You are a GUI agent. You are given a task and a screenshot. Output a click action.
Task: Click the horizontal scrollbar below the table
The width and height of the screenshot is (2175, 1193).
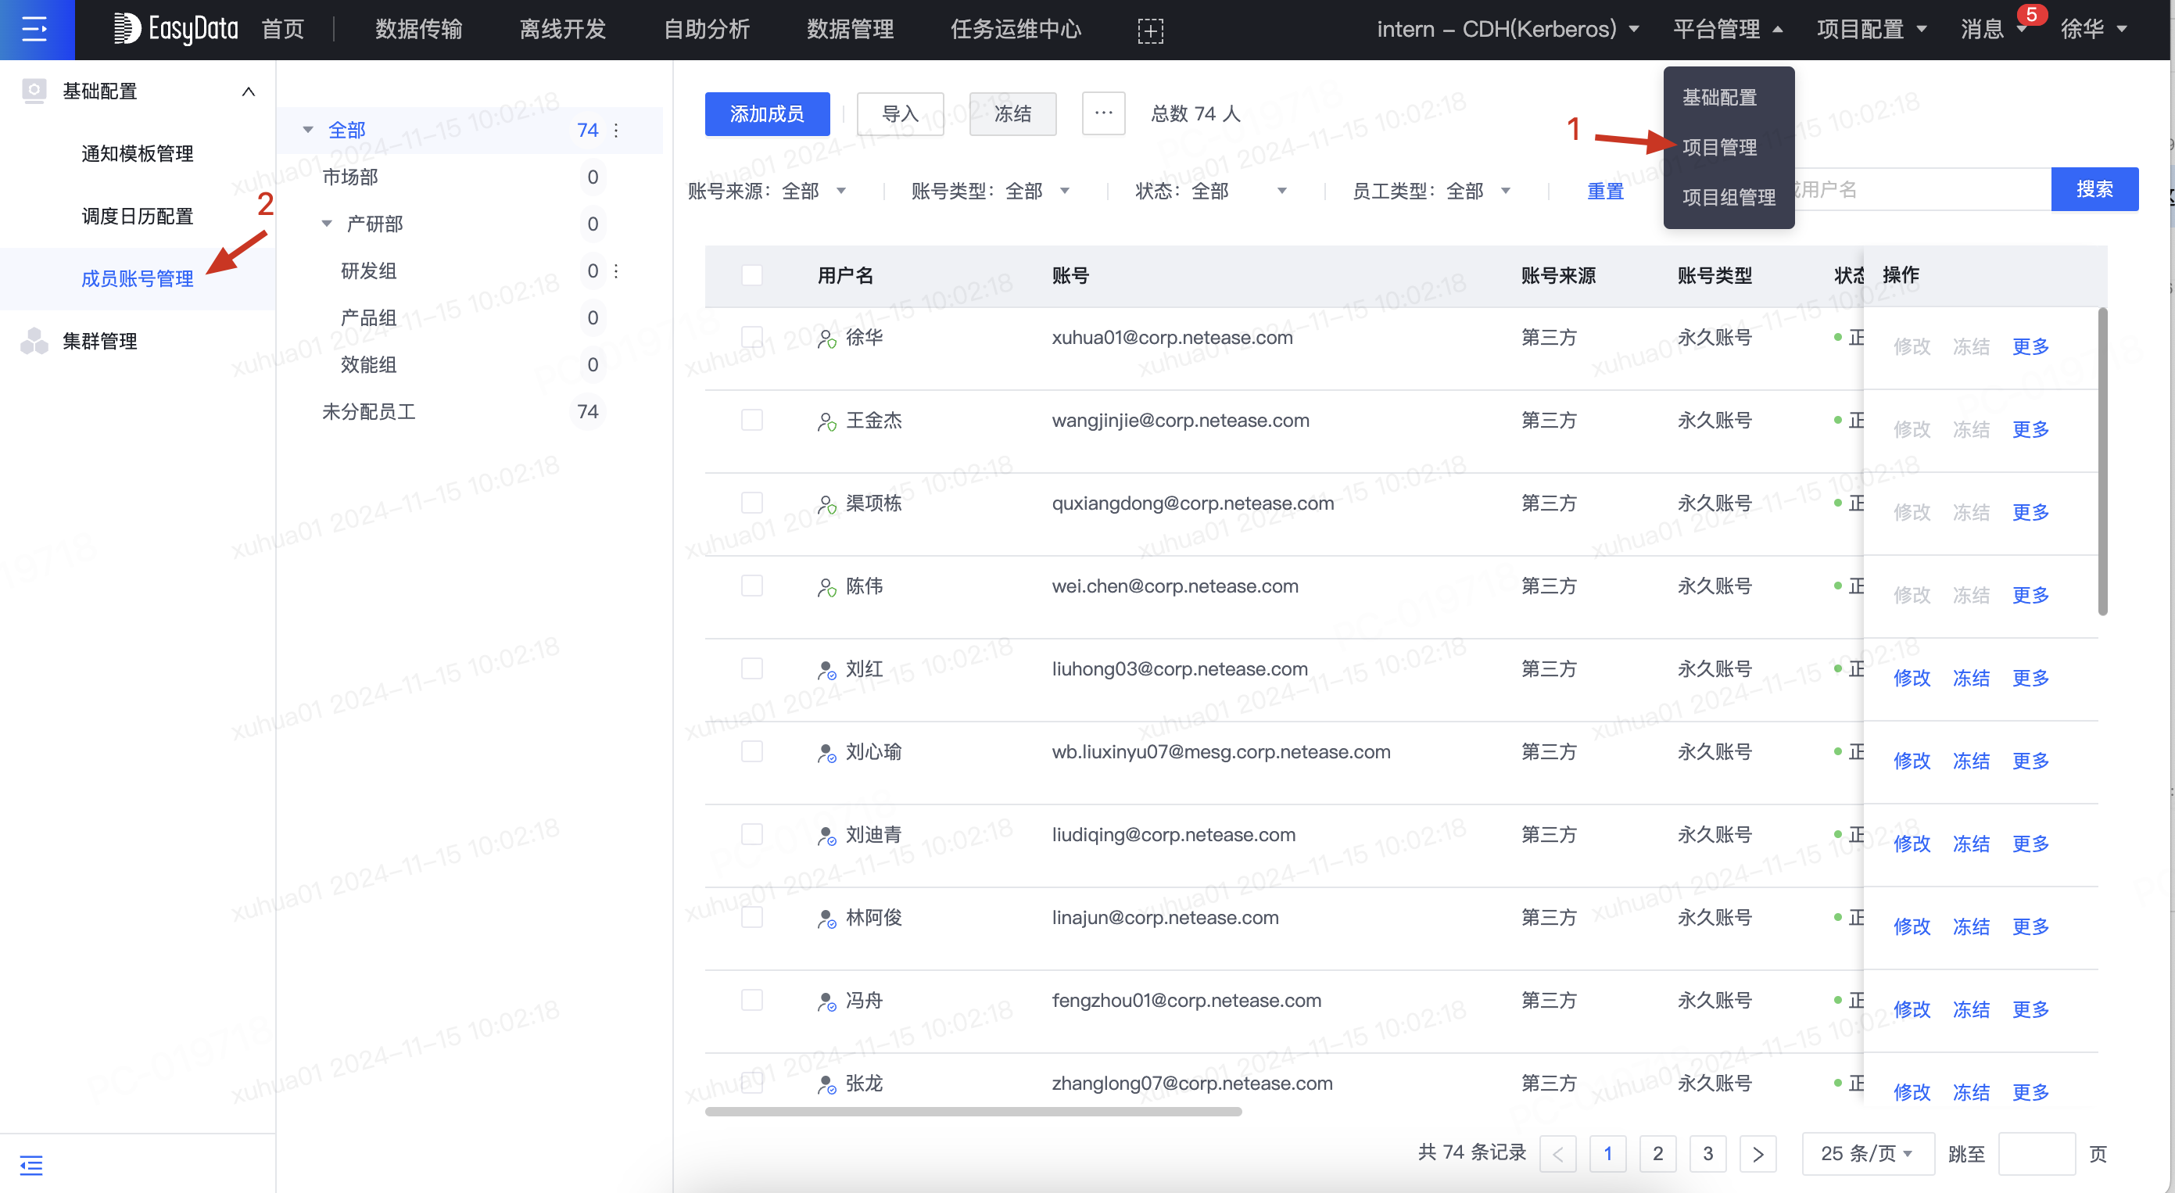pyautogui.click(x=973, y=1112)
